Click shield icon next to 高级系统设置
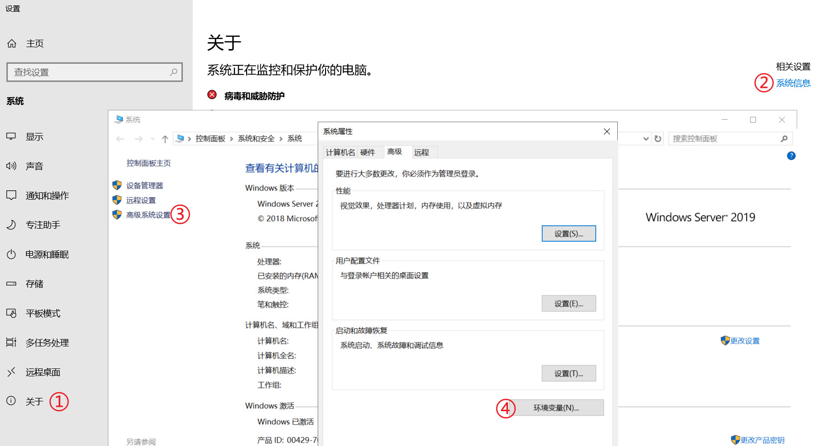Viewport: 832px width, 446px height. [117, 214]
